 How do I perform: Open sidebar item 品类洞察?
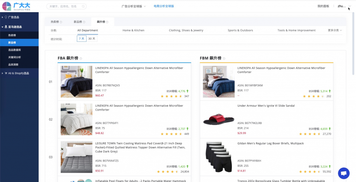click(19, 65)
